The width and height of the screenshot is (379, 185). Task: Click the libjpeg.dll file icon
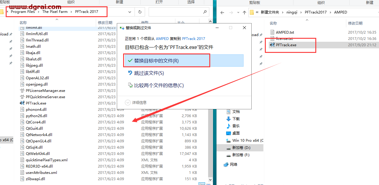coord(22,65)
